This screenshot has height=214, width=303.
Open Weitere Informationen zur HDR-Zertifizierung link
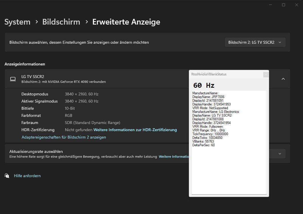(x=135, y=130)
